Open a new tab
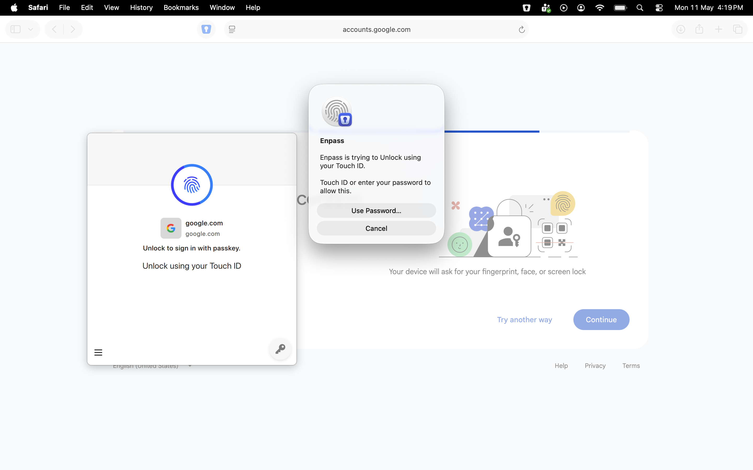This screenshot has height=470, width=753. click(718, 29)
